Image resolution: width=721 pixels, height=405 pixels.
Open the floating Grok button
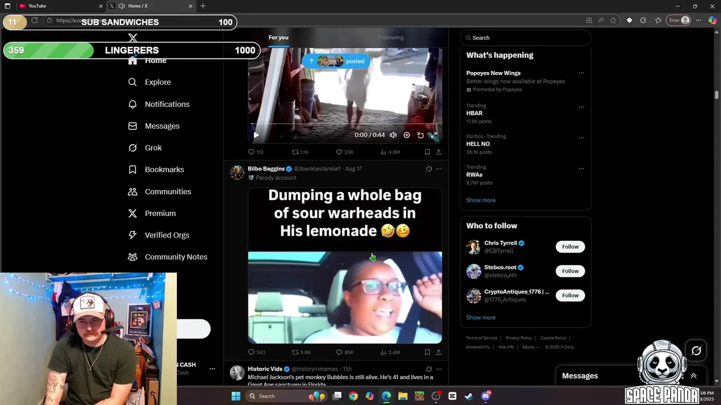pos(696,351)
